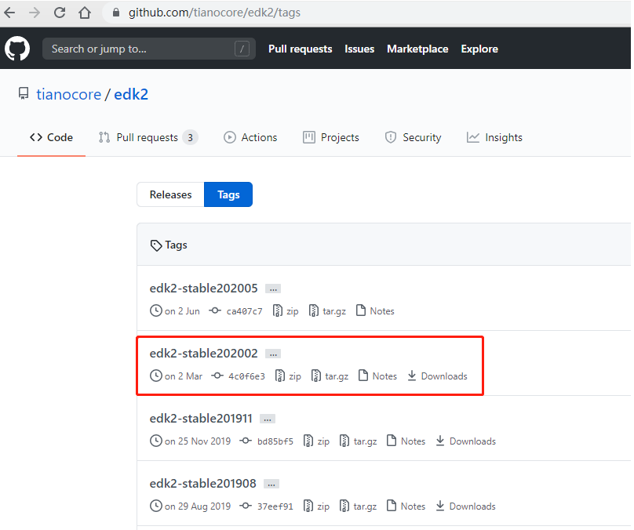
Task: Click the repository icon beside tianocore
Action: tap(24, 94)
